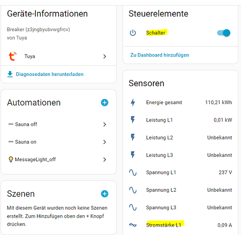Click the Tuya integration logo
The height and width of the screenshot is (235, 241).
pyautogui.click(x=13, y=56)
